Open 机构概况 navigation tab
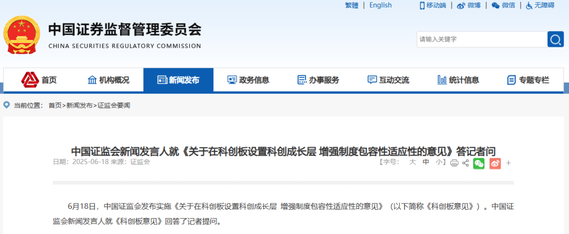The image size is (569, 234). [x=109, y=80]
